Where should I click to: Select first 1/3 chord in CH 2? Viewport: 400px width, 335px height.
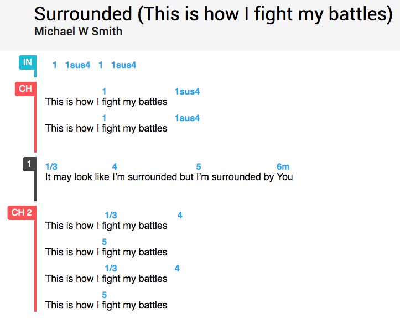click(111, 216)
